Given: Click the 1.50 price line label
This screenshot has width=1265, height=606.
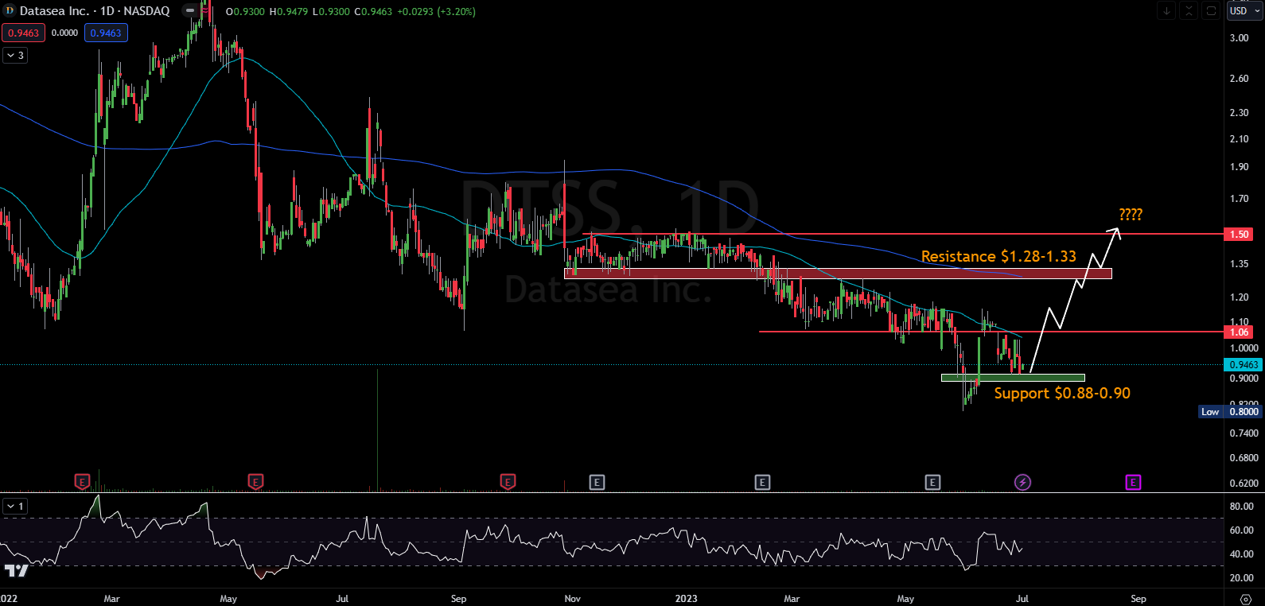Looking at the screenshot, I should pos(1239,235).
